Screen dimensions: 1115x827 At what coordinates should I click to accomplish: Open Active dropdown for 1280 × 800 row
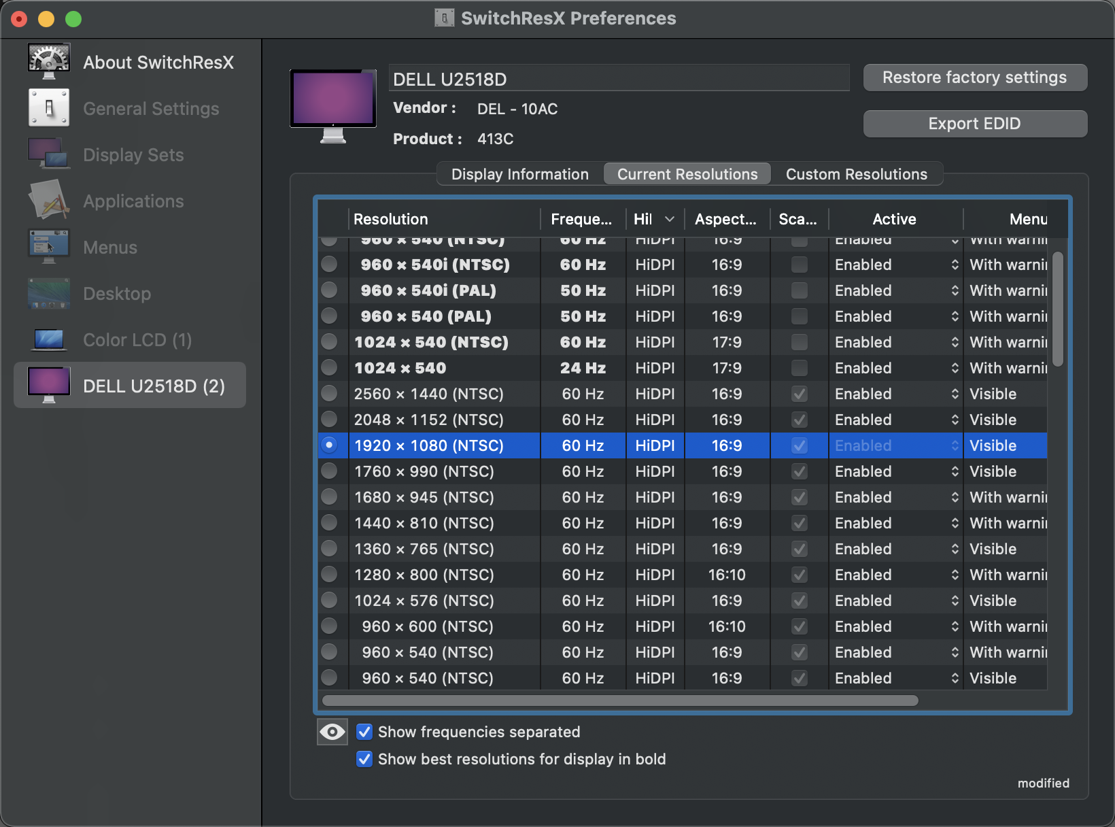(896, 575)
